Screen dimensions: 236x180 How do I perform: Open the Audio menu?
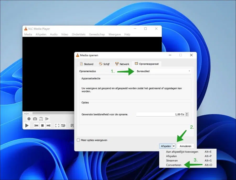(54, 34)
